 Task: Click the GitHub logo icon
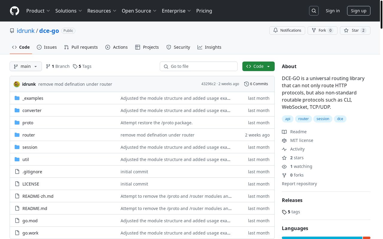tap(14, 11)
